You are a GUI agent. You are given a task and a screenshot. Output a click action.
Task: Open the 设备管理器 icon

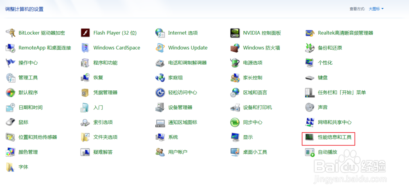[x=160, y=107]
